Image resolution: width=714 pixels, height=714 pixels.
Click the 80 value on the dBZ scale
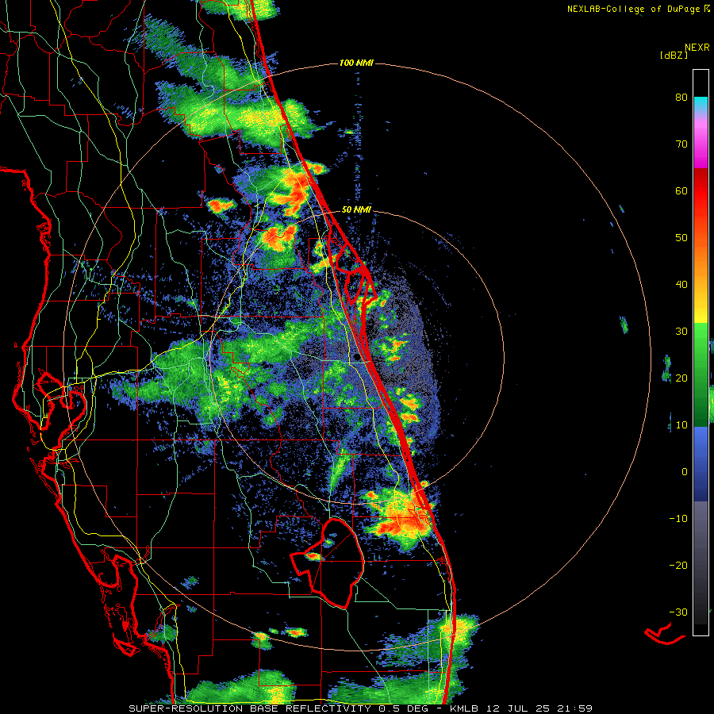[x=681, y=98]
